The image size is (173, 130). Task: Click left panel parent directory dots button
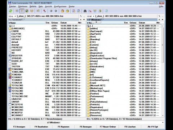pos(84,16)
